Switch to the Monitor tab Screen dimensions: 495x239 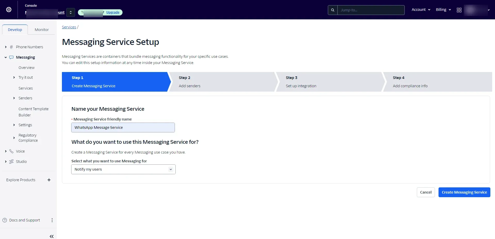[42, 30]
